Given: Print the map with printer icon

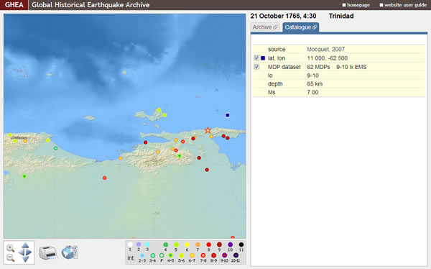Looking at the screenshot, I should tap(48, 252).
